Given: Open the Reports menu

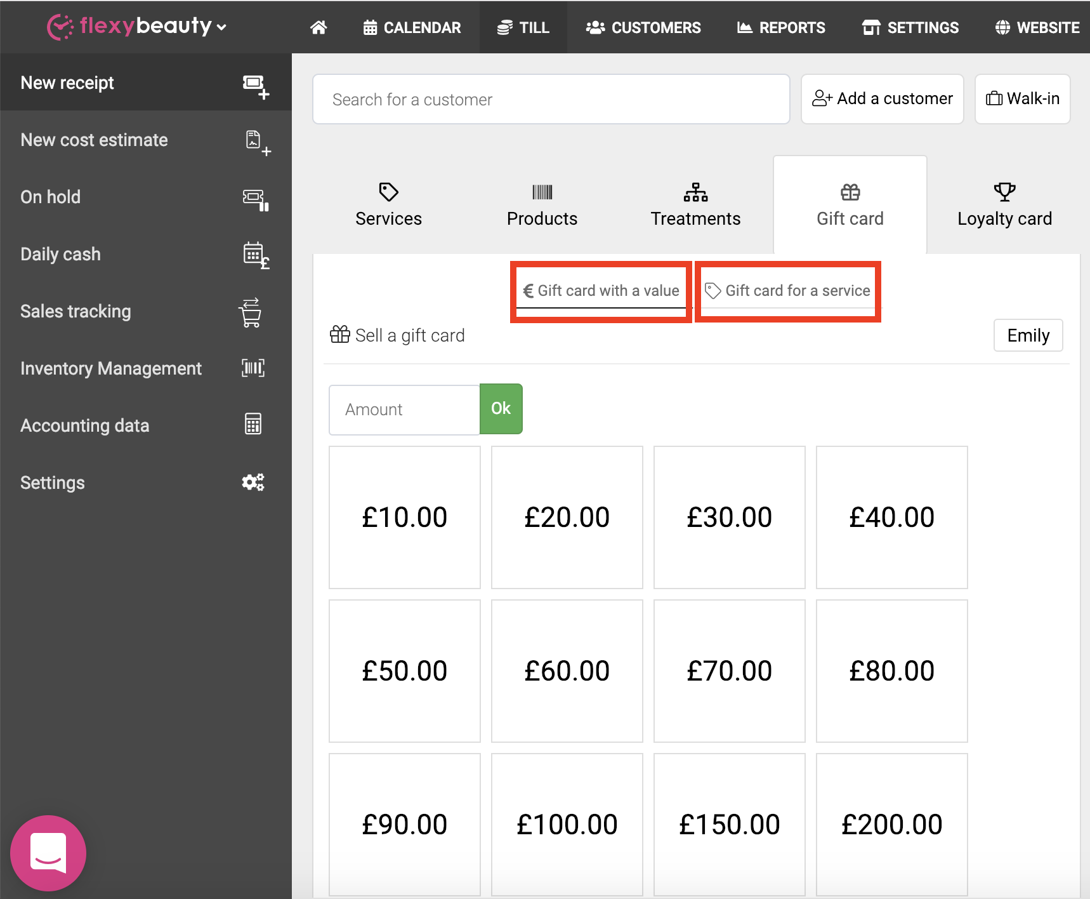Looking at the screenshot, I should point(781,27).
